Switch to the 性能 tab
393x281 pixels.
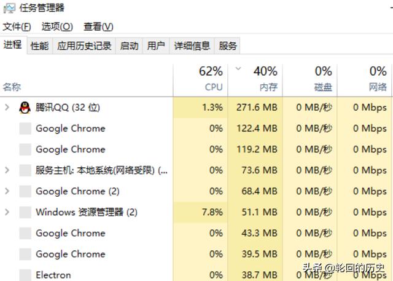pos(40,46)
